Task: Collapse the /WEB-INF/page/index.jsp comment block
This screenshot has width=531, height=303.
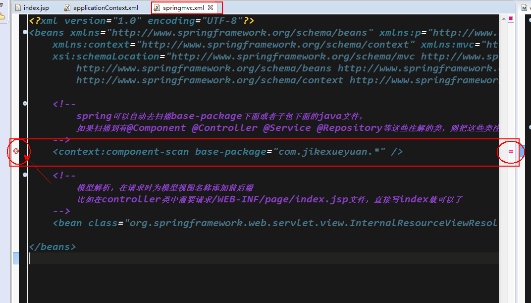Action: click(x=25, y=175)
